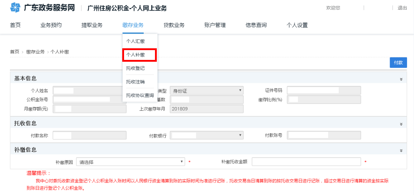Switch to 信息查询 navigation tab
414x195 pixels.
pos(256,25)
